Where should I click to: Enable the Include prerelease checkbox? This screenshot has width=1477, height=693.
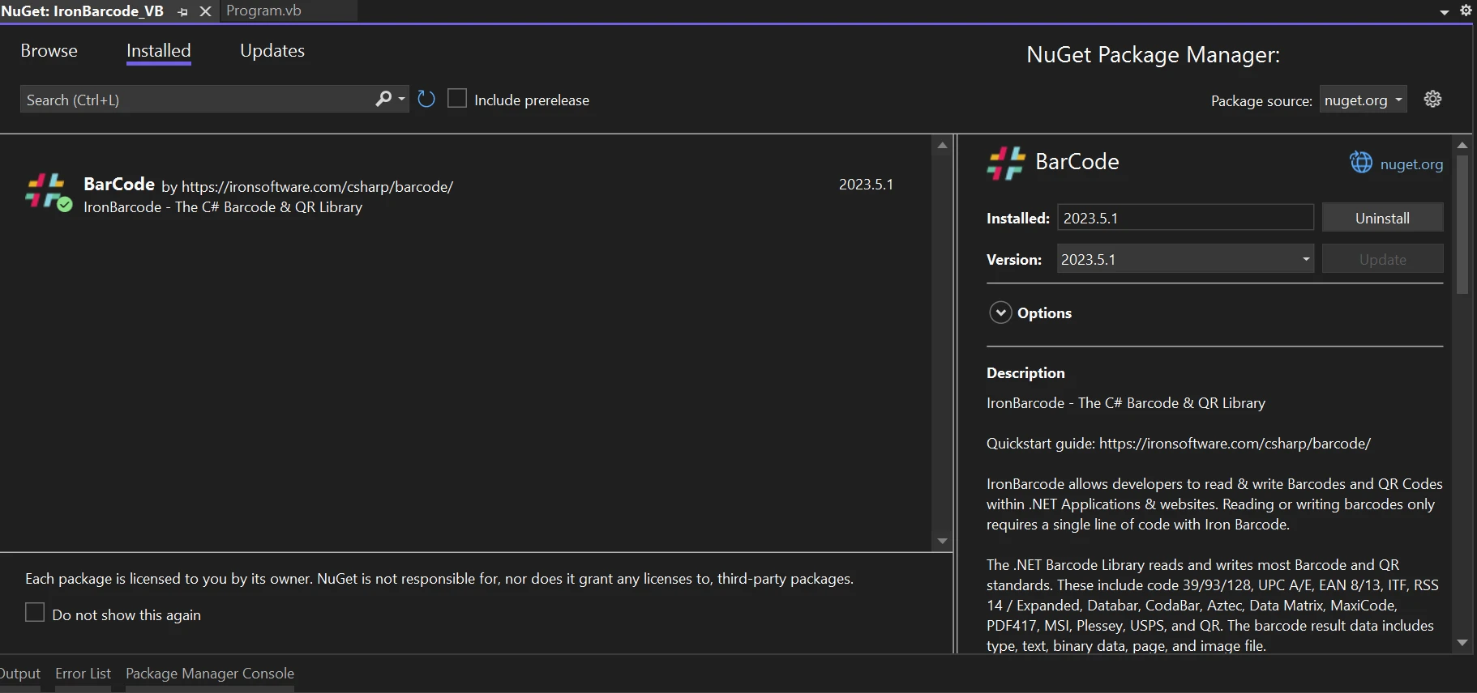click(457, 99)
